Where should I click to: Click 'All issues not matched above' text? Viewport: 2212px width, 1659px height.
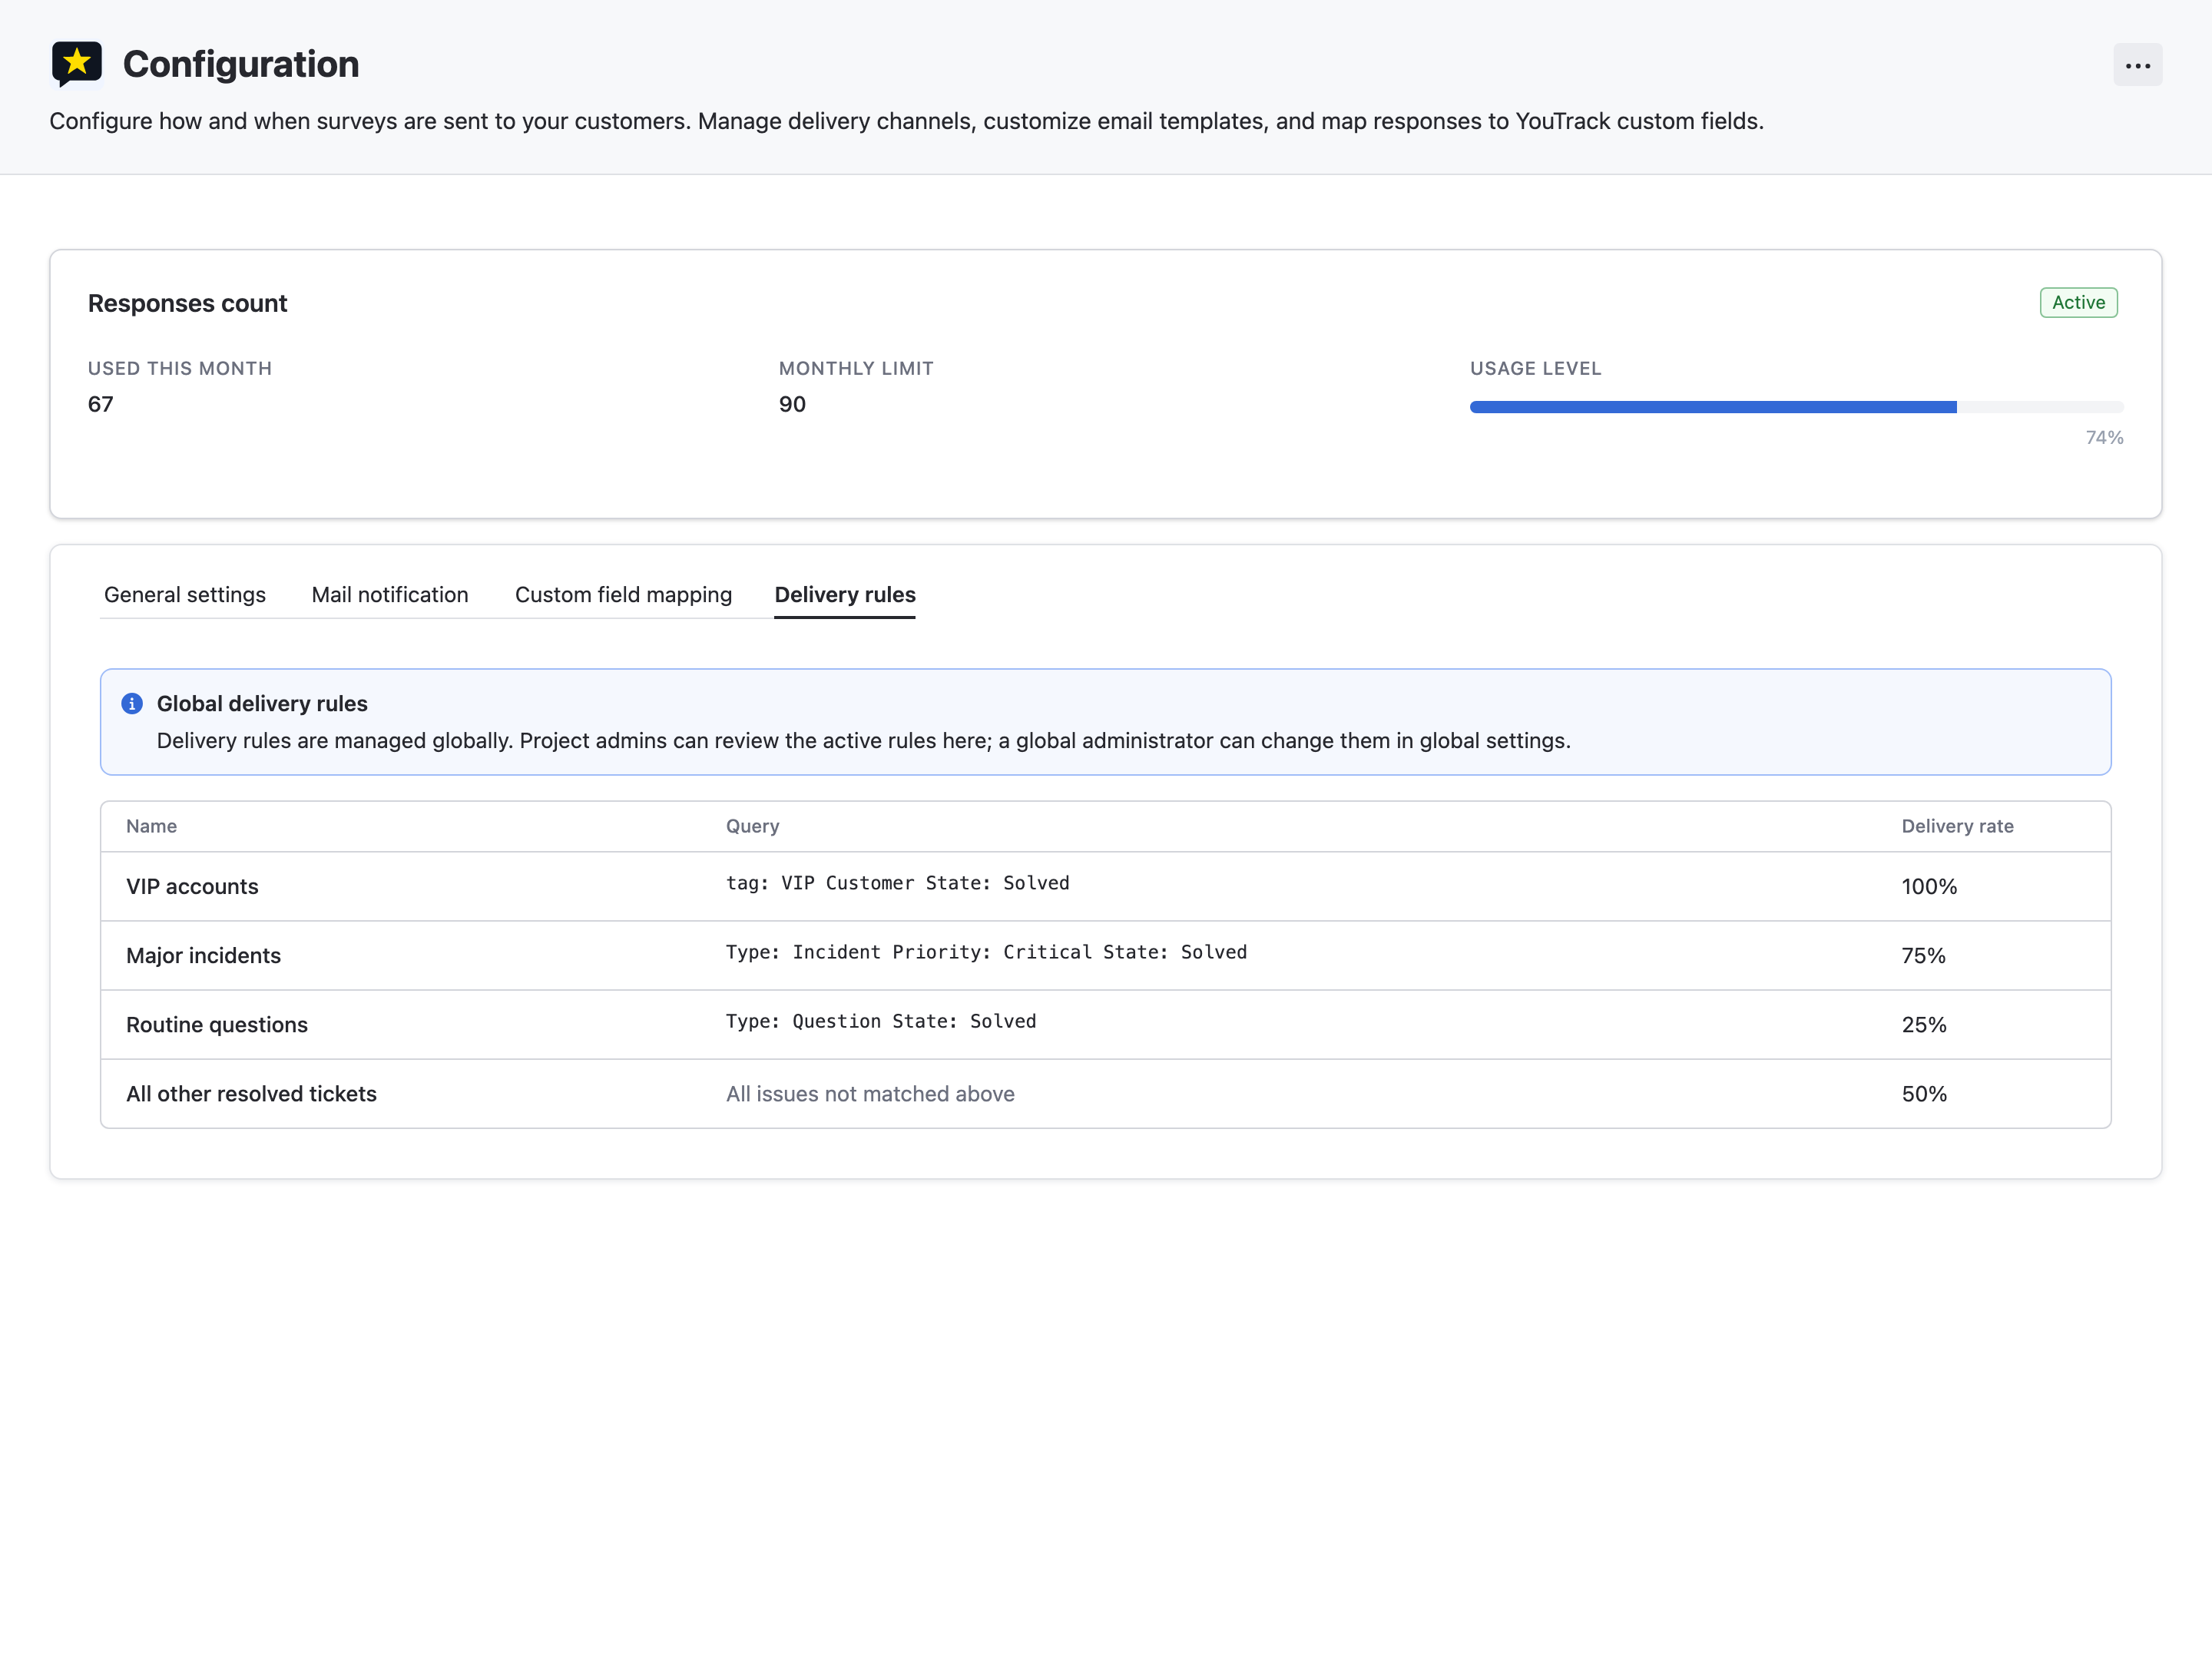[x=870, y=1094]
